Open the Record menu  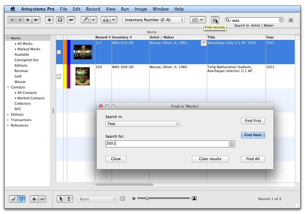coord(93,9)
